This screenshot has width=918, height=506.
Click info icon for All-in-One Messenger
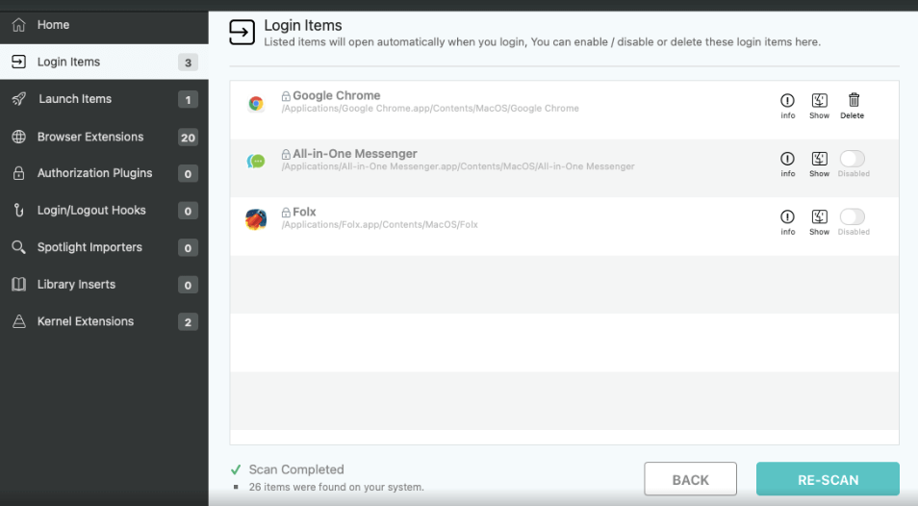click(787, 159)
